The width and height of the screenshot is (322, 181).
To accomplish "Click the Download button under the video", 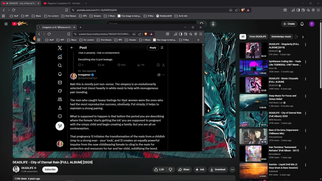I will click(x=218, y=169).
